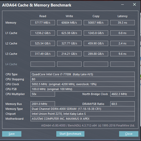141x141 pixels.
Task: Select L3 Cache Read value 317.49 GB/s
Action: click(x=43, y=54)
